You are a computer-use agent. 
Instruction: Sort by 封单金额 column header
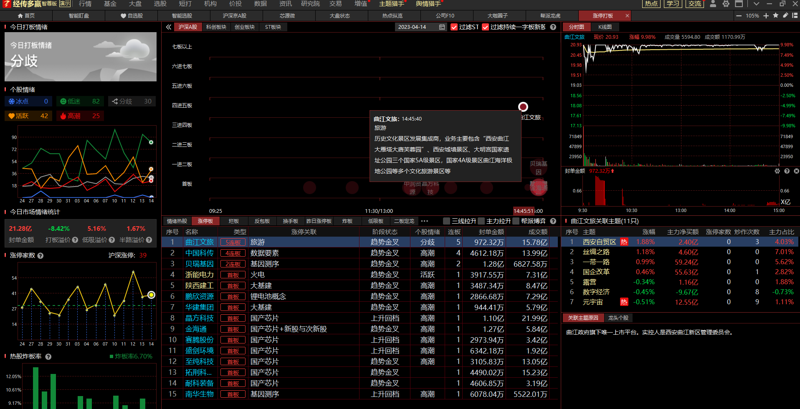[491, 232]
